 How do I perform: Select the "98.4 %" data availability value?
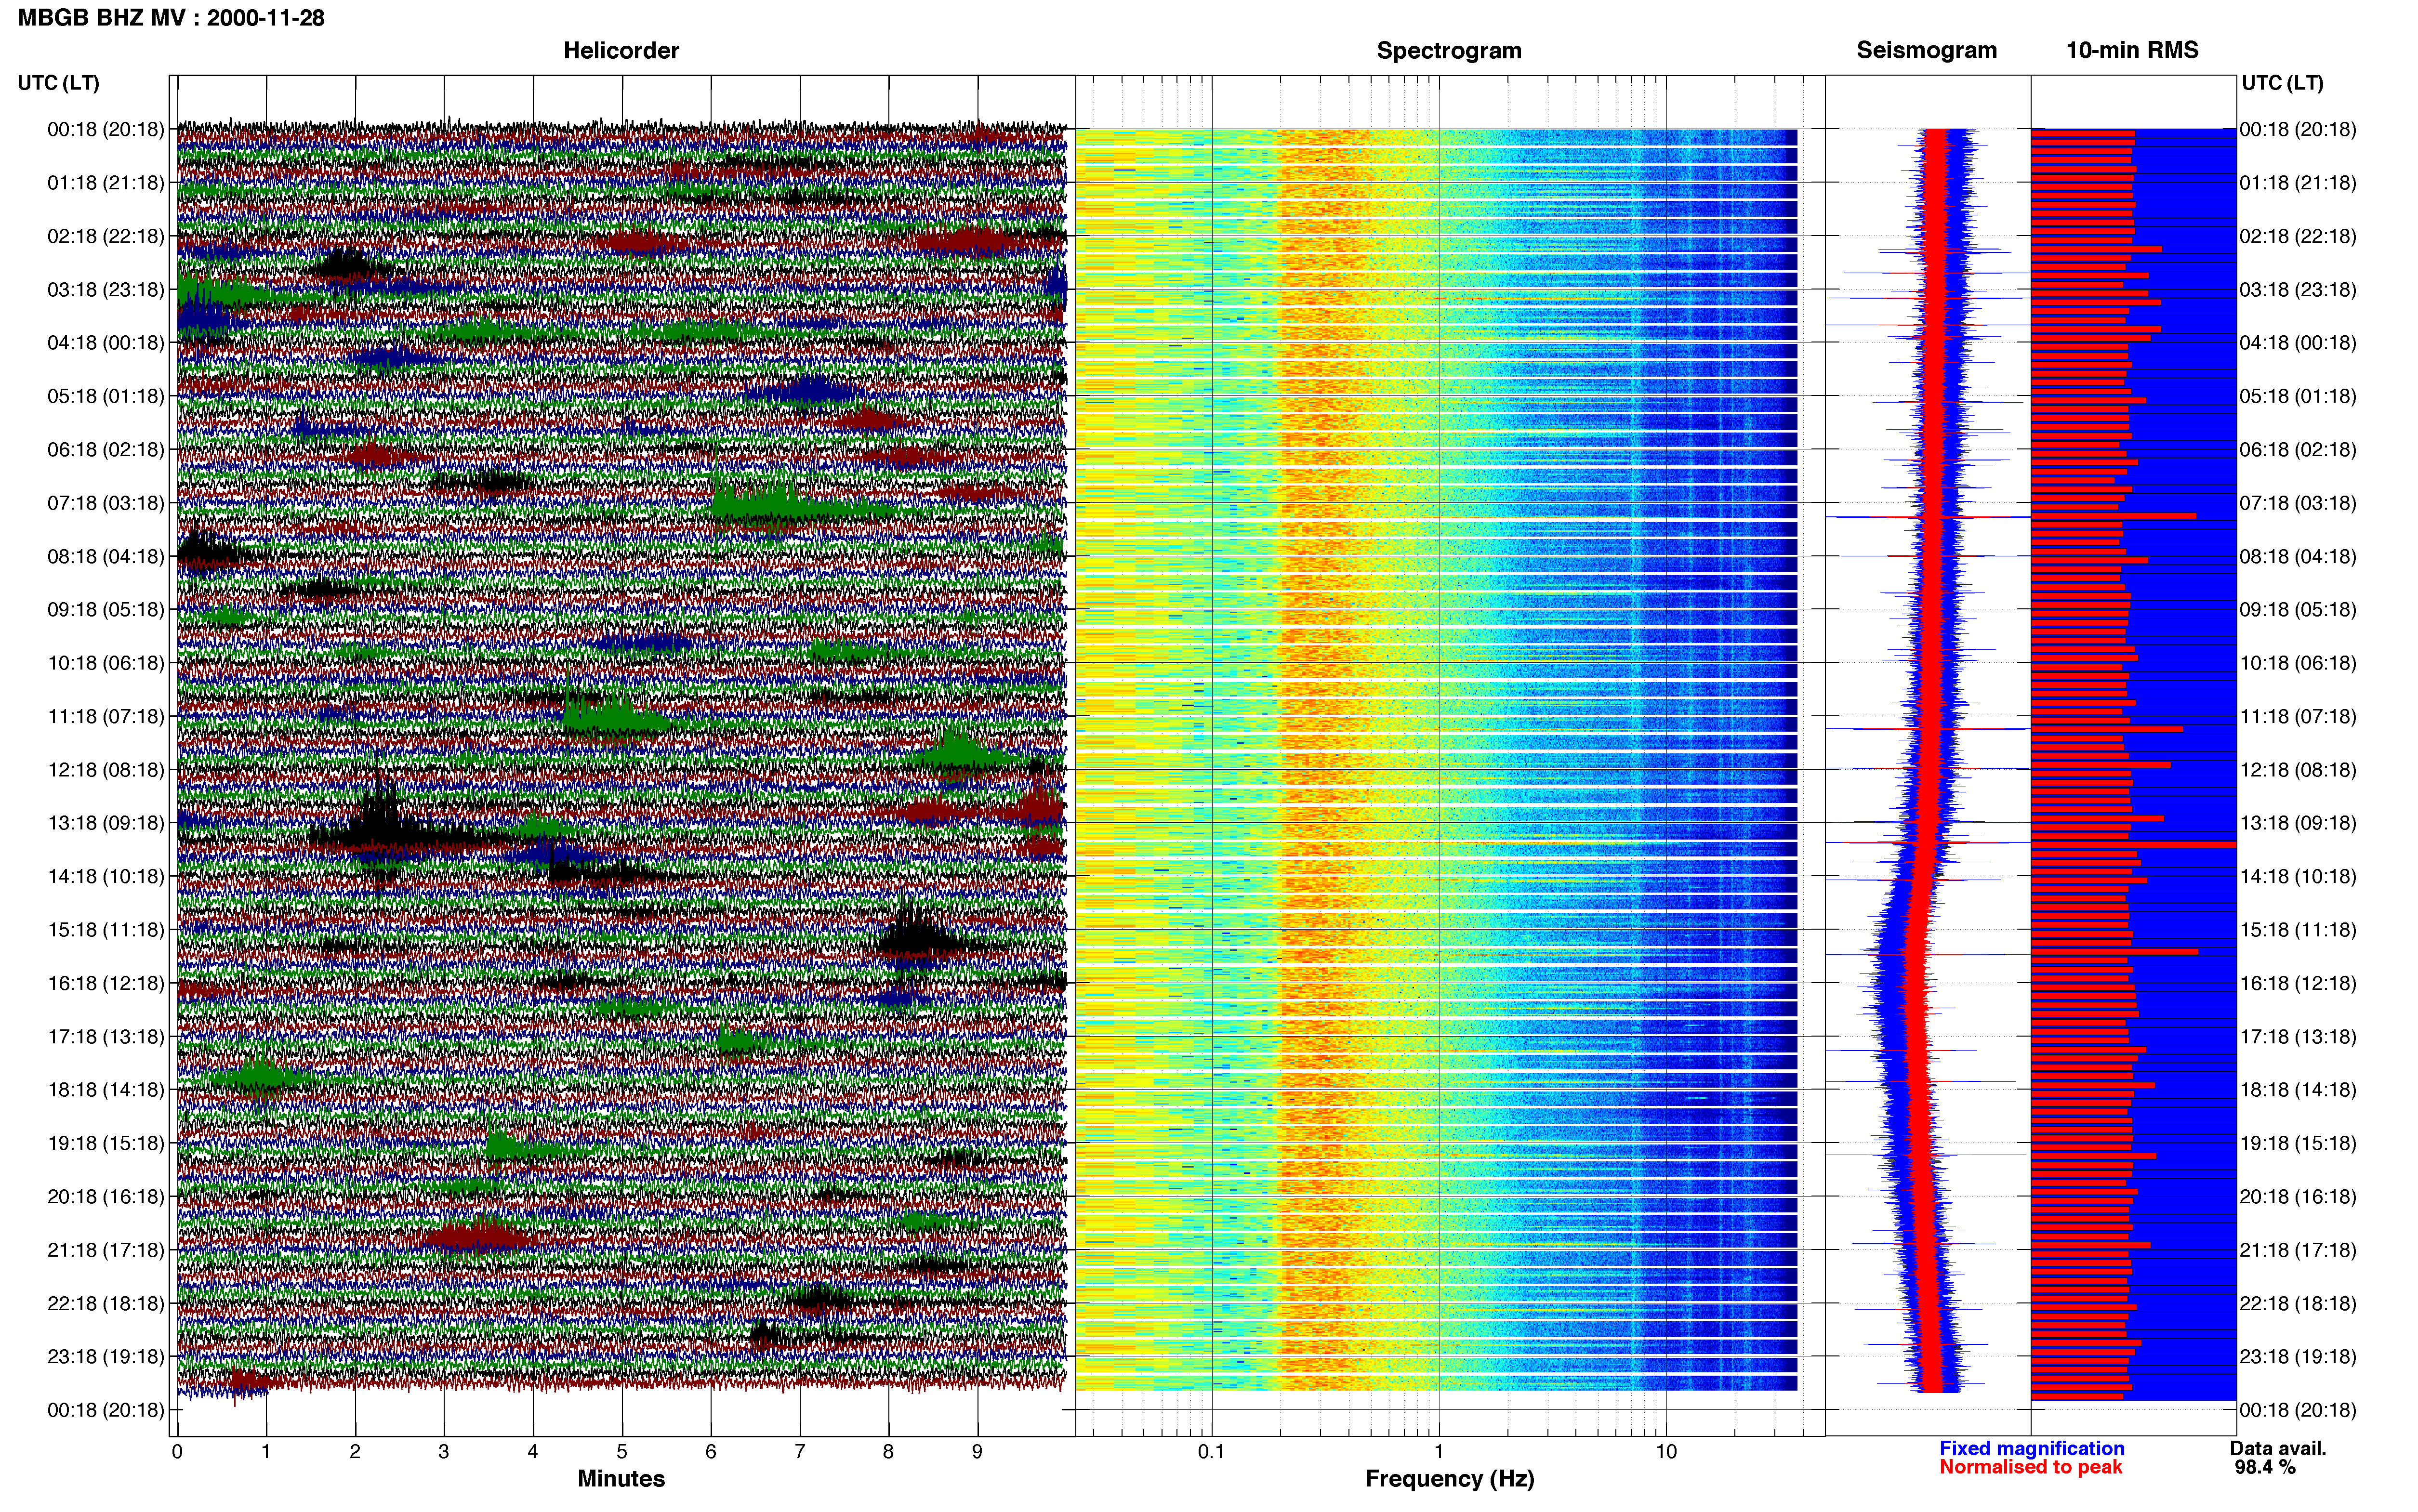(x=2265, y=1467)
